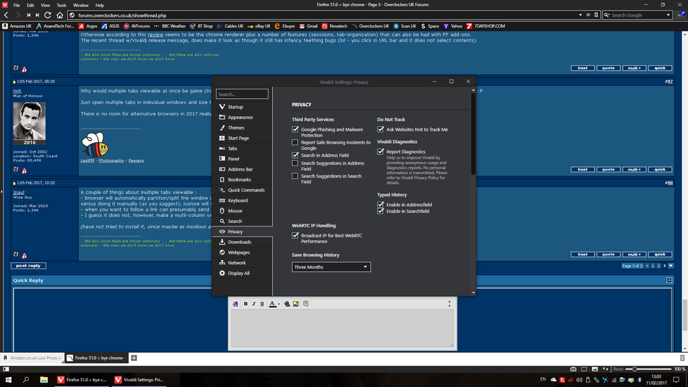
Task: Toggle the Report Diagnostics checkbox
Action: click(380, 151)
